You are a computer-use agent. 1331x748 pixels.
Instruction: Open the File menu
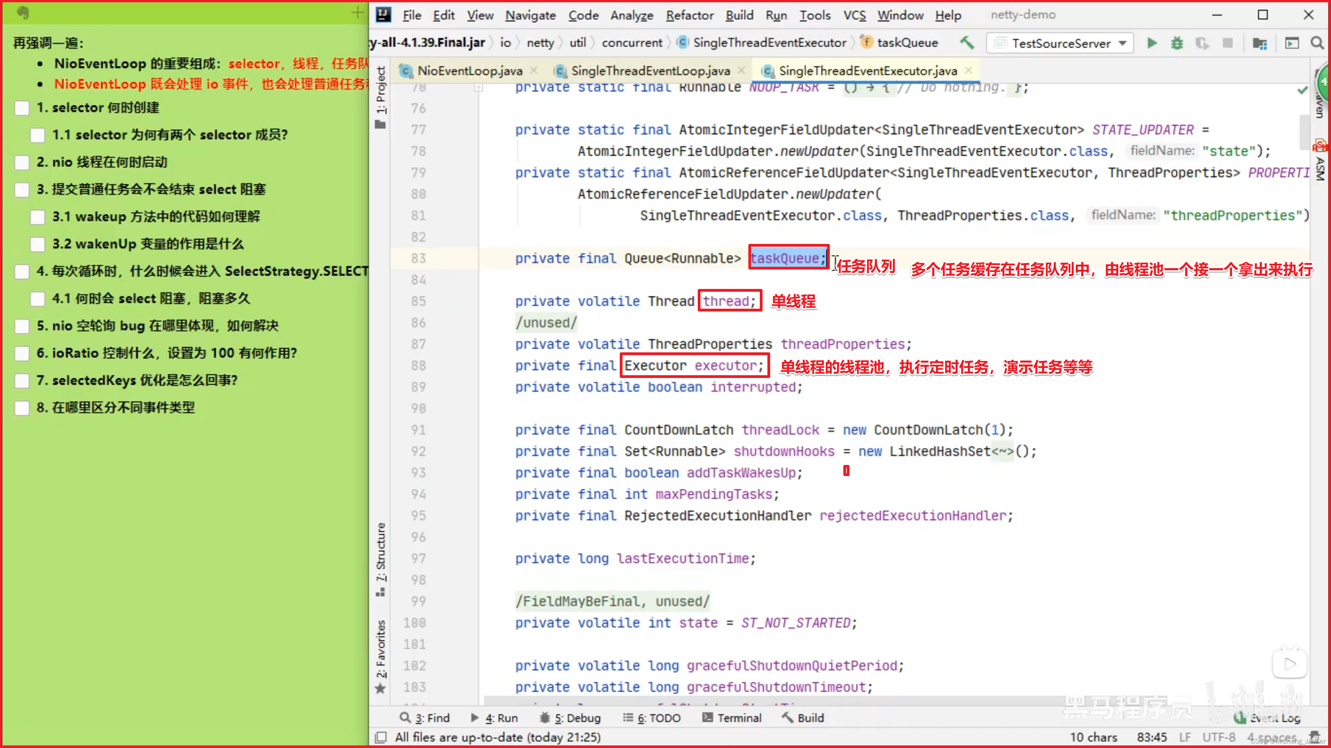click(x=412, y=15)
